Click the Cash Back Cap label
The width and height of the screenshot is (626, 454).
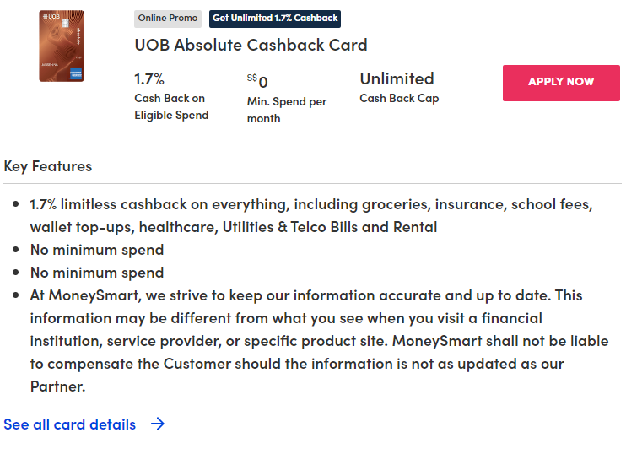coord(399,98)
